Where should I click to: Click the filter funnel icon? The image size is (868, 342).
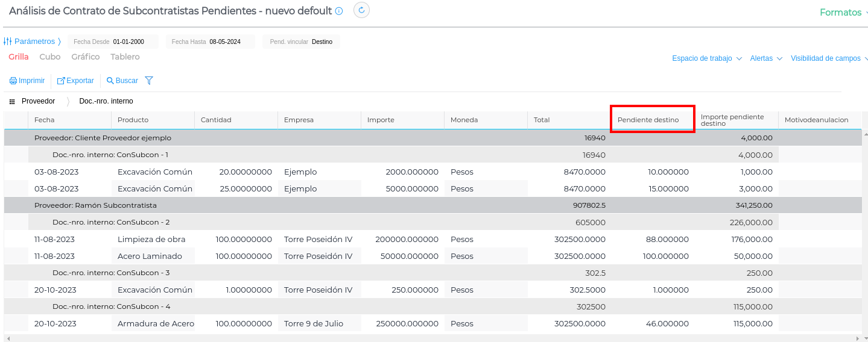click(x=149, y=81)
